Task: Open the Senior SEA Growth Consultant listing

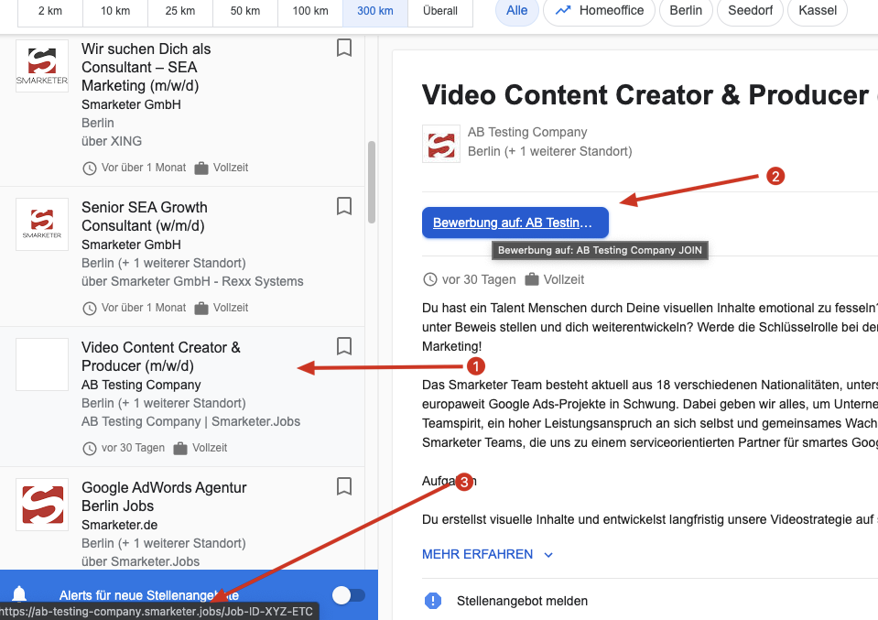Action: 182,256
